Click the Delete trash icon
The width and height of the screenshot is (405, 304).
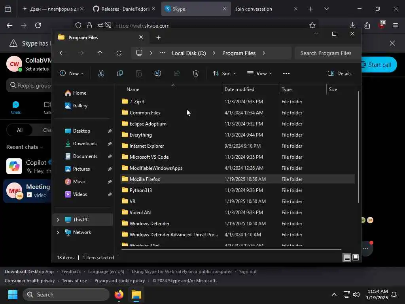pos(195,73)
